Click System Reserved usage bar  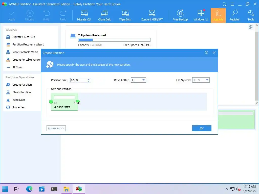pyautogui.click(x=114, y=40)
